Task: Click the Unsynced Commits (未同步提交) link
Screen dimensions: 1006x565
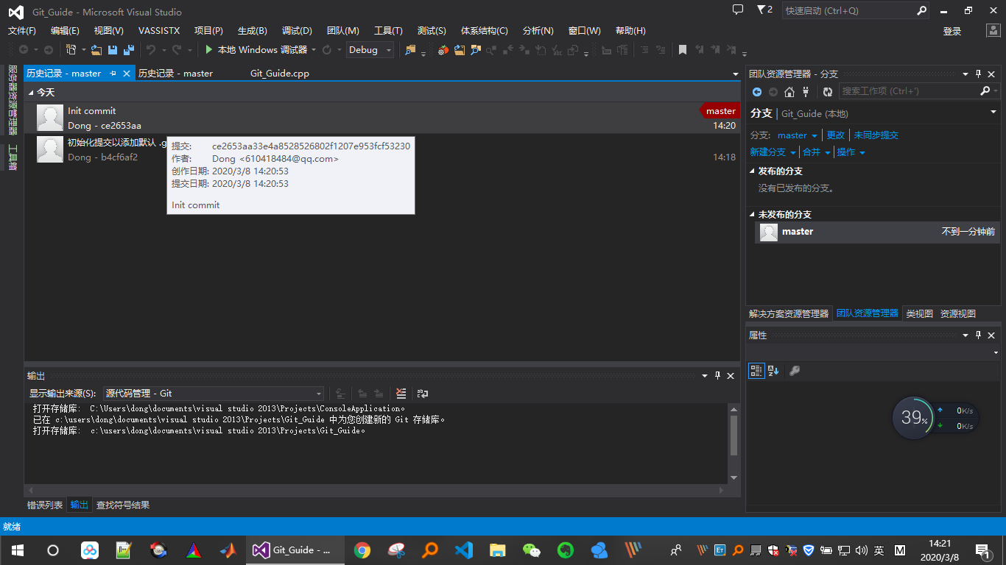Action: (876, 135)
